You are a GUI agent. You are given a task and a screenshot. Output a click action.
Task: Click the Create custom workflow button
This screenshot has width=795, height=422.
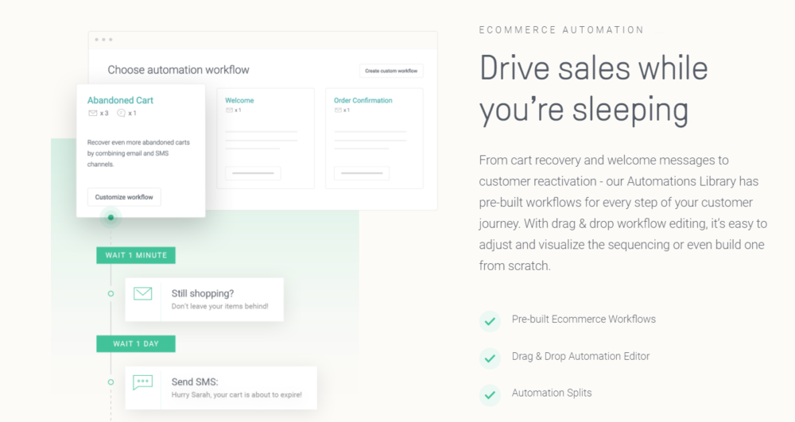[391, 71]
